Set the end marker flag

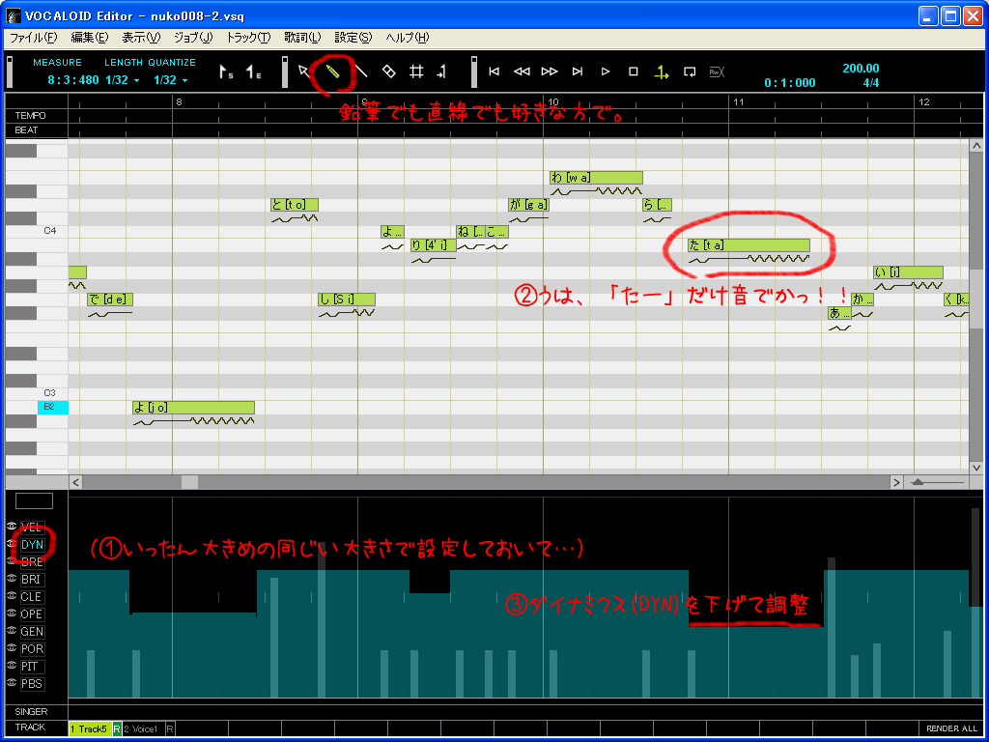[x=254, y=71]
